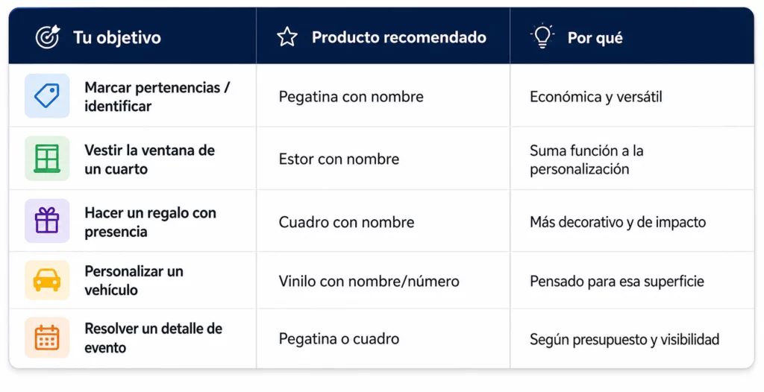The image size is (764, 392).
Task: Select Hacer un regalo con presencia label
Action: (x=150, y=222)
